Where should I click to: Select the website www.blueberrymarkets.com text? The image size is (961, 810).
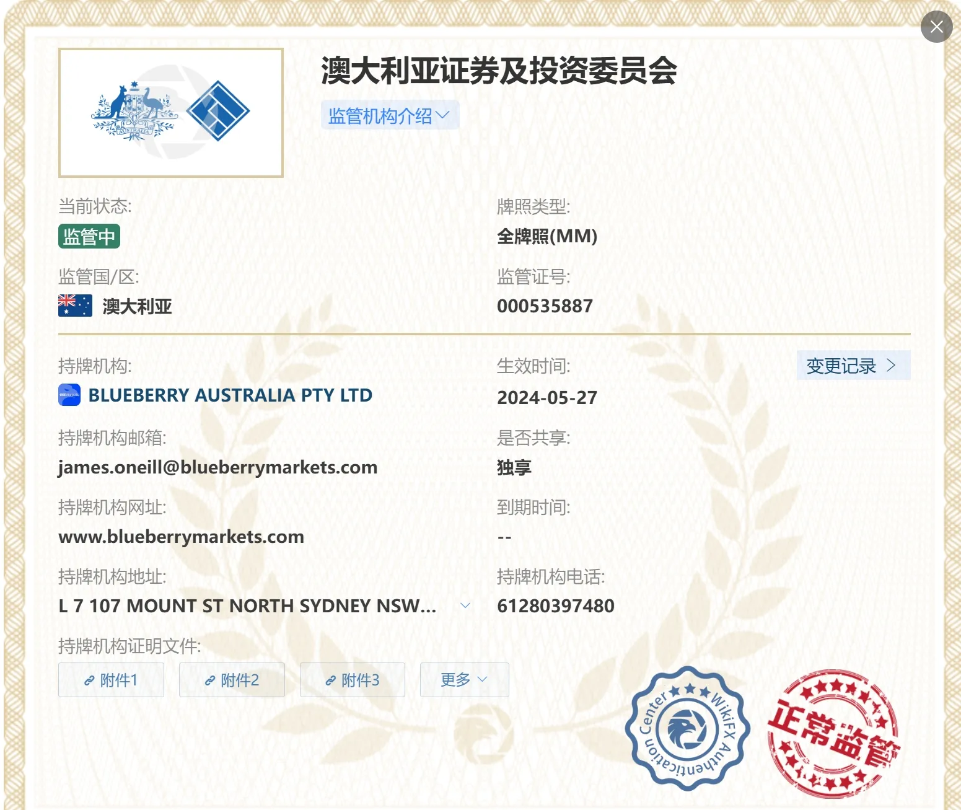[182, 537]
